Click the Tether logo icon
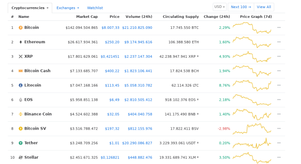Image resolution: width=301 pixels, height=164 pixels. pos(20,143)
